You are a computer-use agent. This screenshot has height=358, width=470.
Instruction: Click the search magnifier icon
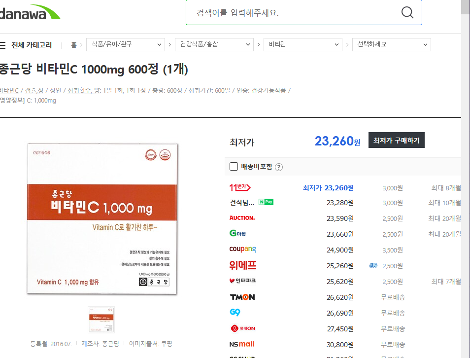point(407,12)
